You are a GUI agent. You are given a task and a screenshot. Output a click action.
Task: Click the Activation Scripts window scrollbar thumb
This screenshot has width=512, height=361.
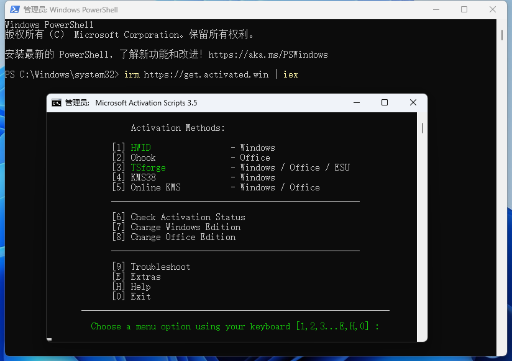click(x=422, y=128)
